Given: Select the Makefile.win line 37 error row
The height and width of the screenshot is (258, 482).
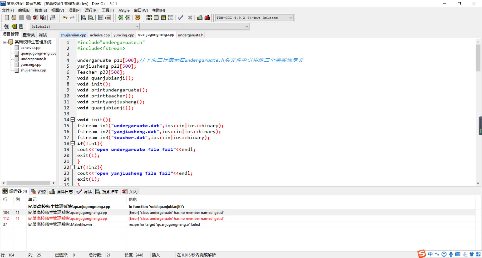Looking at the screenshot, I should click(x=238, y=224).
